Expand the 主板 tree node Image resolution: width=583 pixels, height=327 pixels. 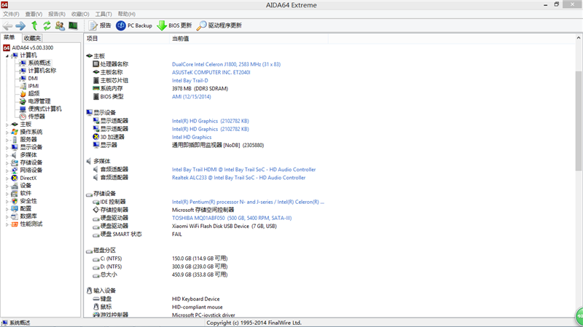[x=7, y=125]
